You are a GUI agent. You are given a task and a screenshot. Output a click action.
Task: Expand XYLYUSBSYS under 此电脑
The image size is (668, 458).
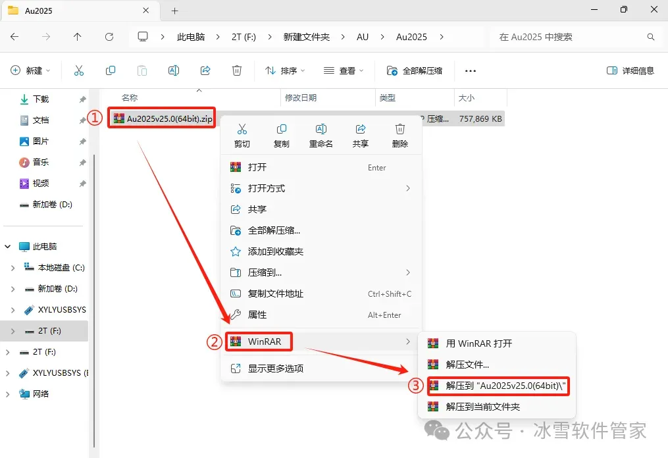click(13, 310)
